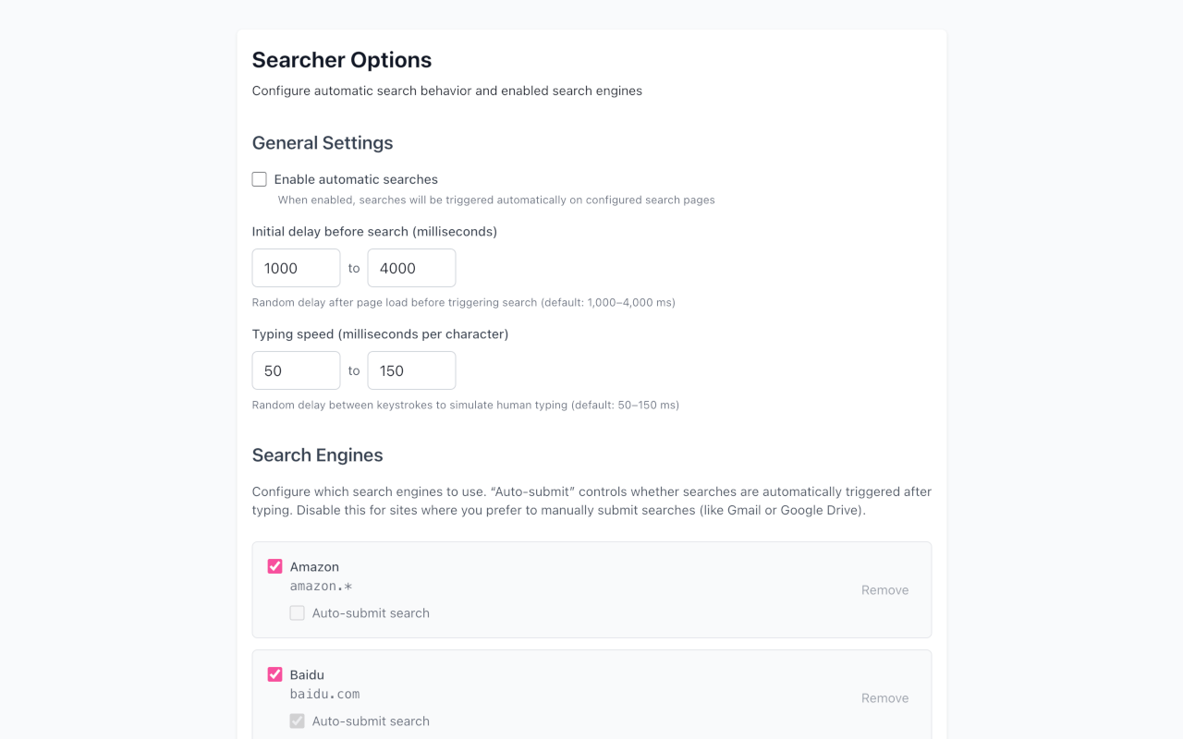The image size is (1183, 739).
Task: Click the Baidu label text
Action: (x=308, y=674)
